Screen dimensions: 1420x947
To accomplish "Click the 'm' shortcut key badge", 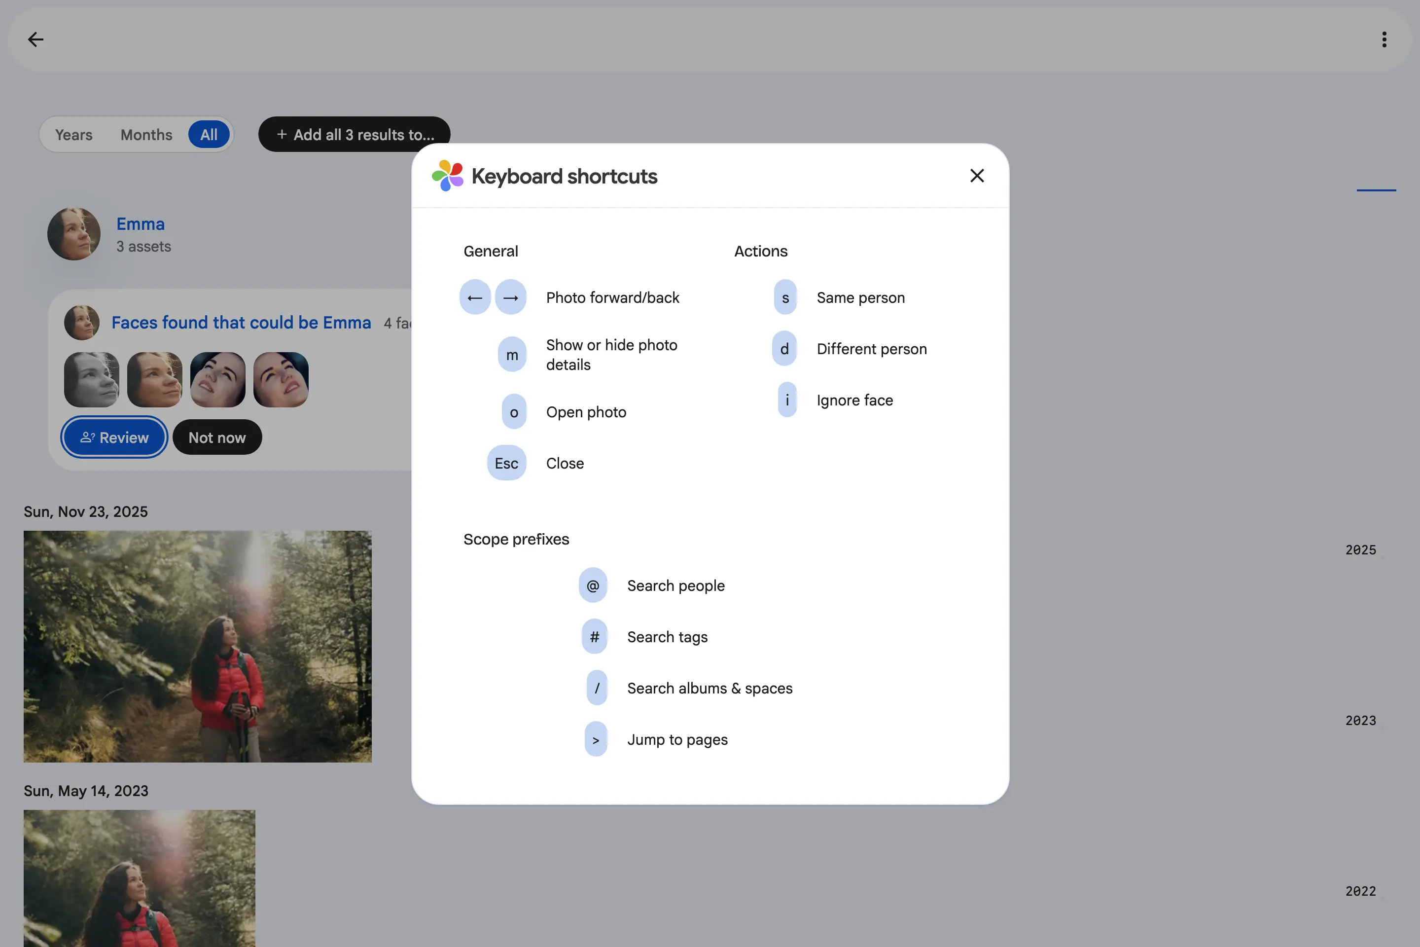I will point(512,355).
